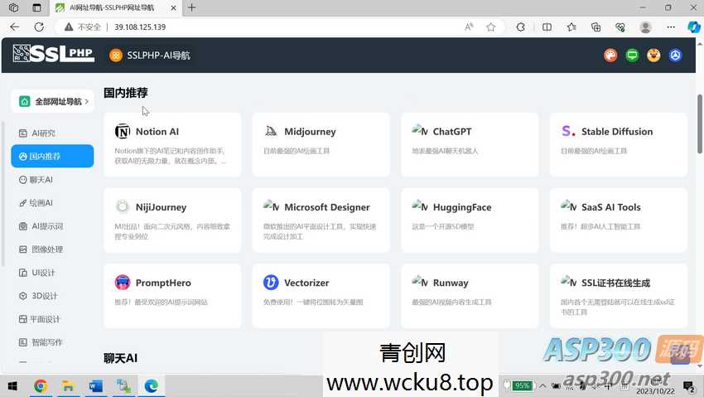Click the PromptHero logo icon
Viewport: 704px width, 397px height.
(x=122, y=283)
